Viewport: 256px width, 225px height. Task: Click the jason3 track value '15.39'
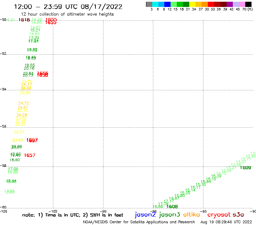[x=216, y=176]
